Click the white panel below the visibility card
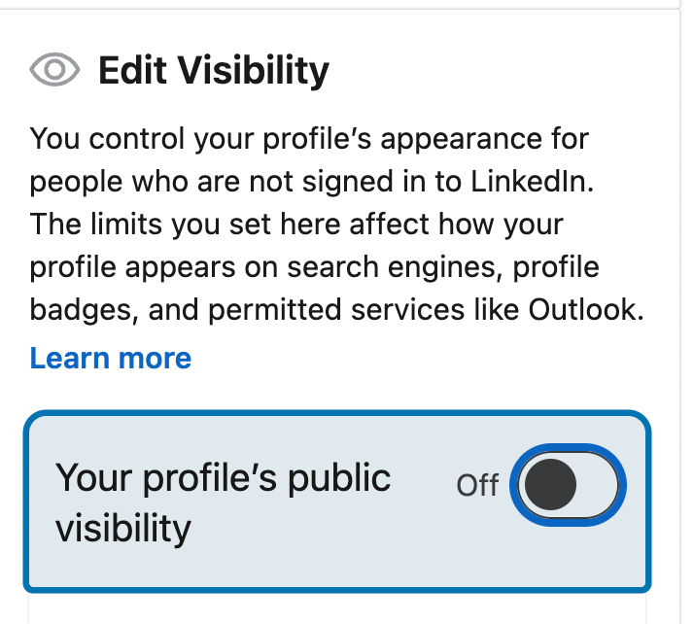The width and height of the screenshot is (694, 624). coord(340,610)
